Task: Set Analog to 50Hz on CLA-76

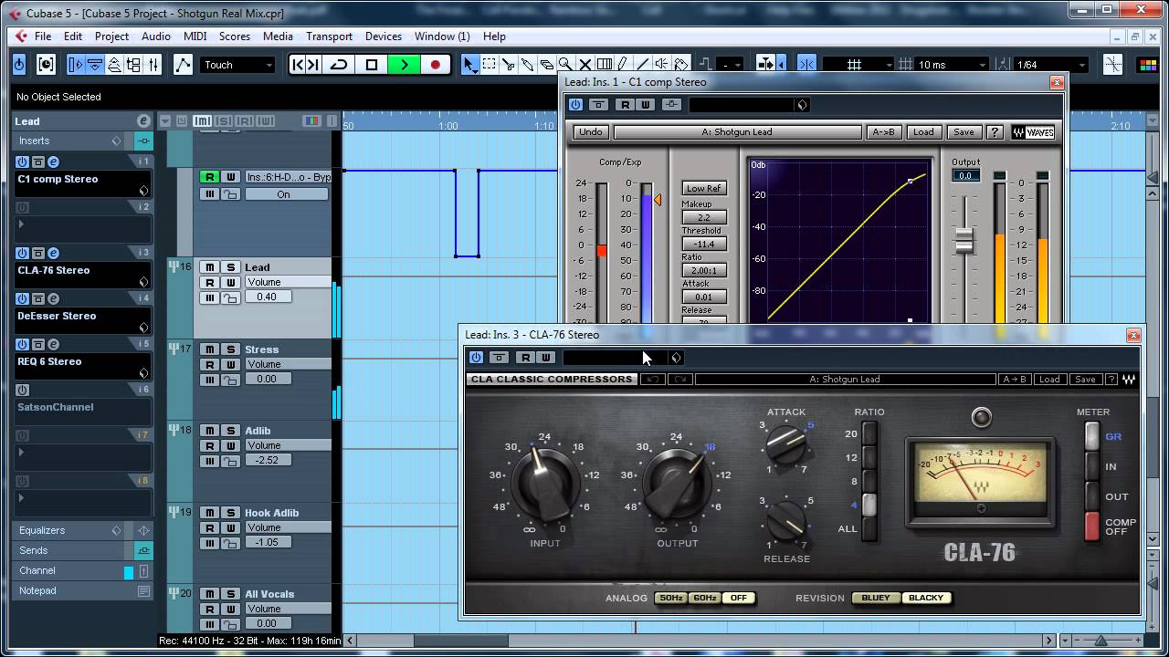Action: coord(671,598)
